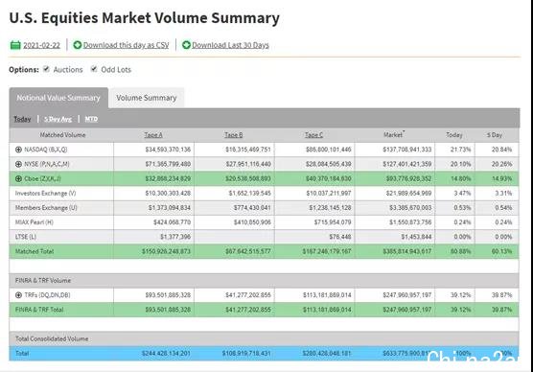Expand the Cboe (Z,Y,K,J) row
This screenshot has width=533, height=372.
coord(19,179)
